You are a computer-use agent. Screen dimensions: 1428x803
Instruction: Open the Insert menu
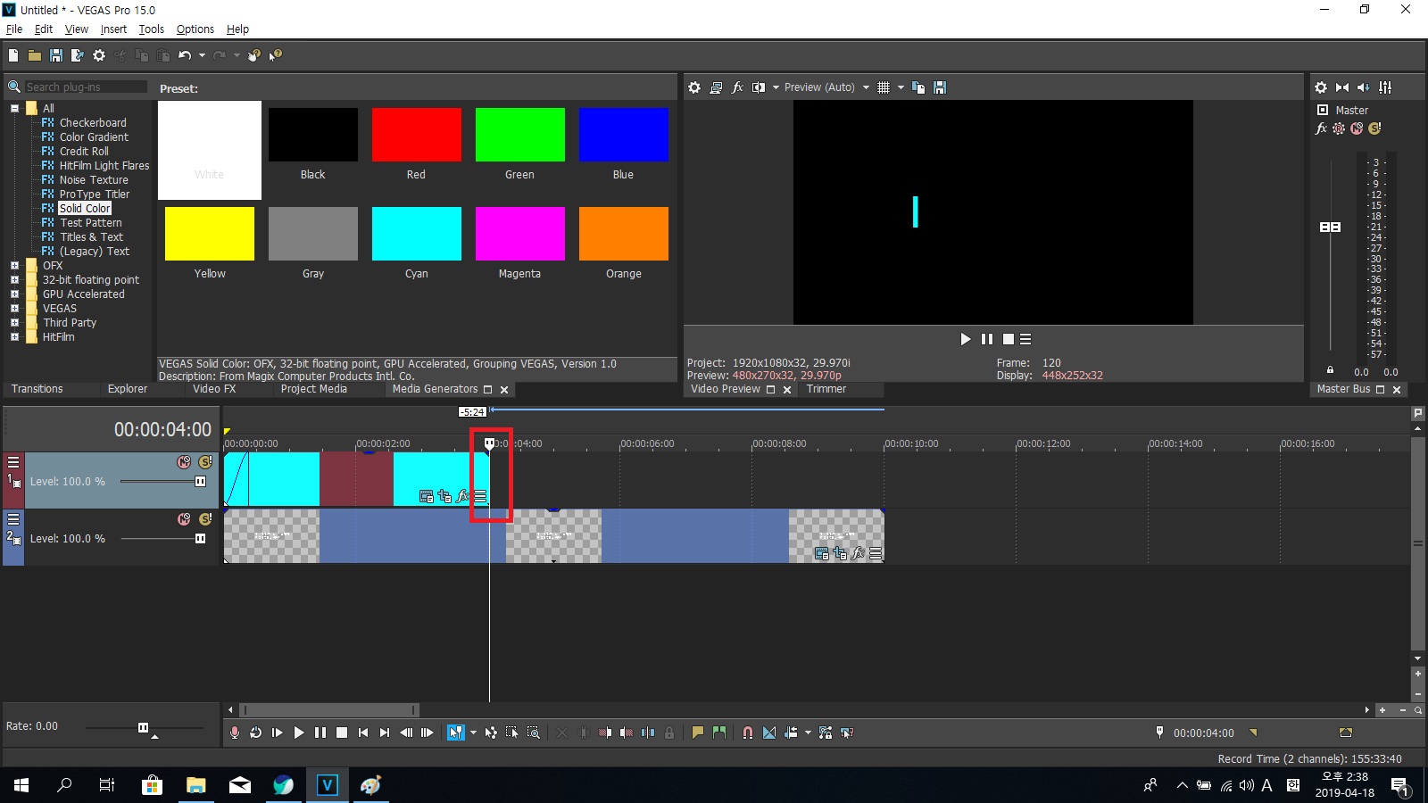coord(113,29)
